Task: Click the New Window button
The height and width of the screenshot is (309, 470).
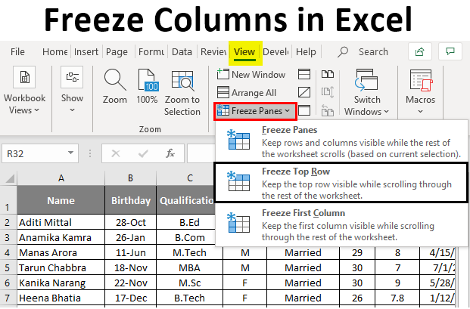Action: pyautogui.click(x=251, y=75)
